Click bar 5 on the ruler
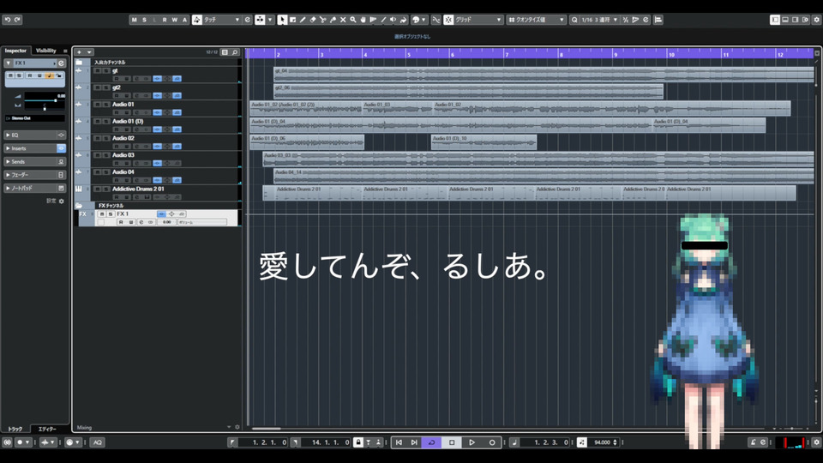The width and height of the screenshot is (823, 463). pos(408,54)
